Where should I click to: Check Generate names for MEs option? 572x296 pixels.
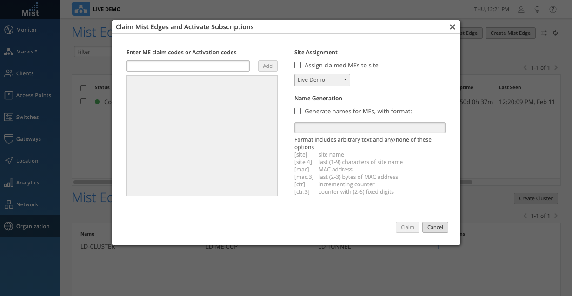click(x=298, y=112)
